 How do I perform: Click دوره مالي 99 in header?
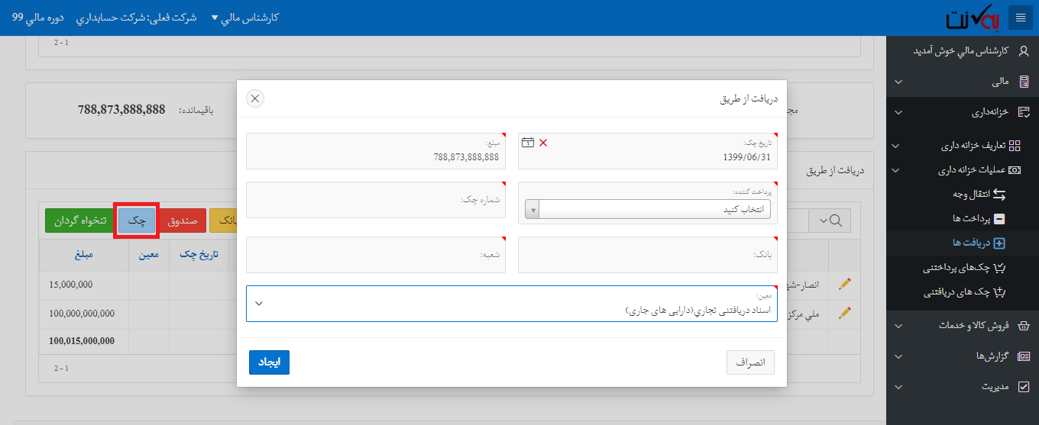[38, 17]
